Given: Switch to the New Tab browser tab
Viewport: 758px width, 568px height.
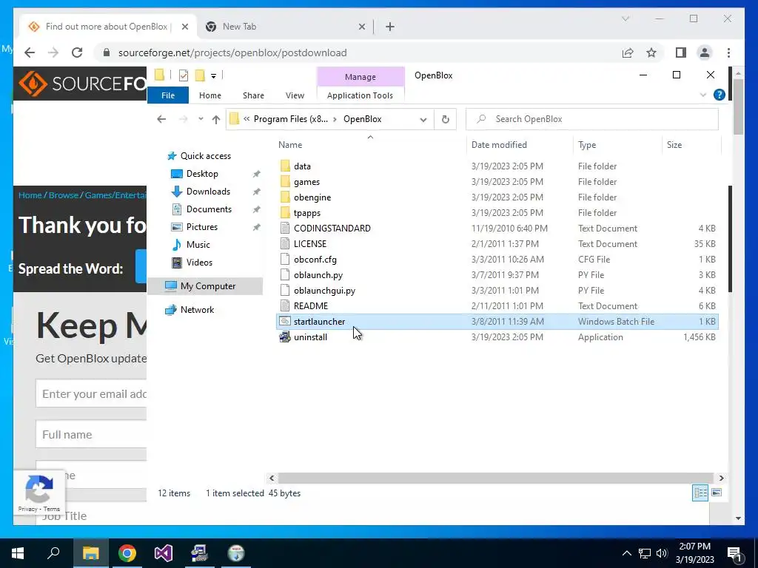Looking at the screenshot, I should pyautogui.click(x=285, y=27).
